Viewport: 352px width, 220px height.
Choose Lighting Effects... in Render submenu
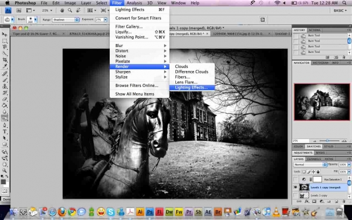[x=192, y=87]
